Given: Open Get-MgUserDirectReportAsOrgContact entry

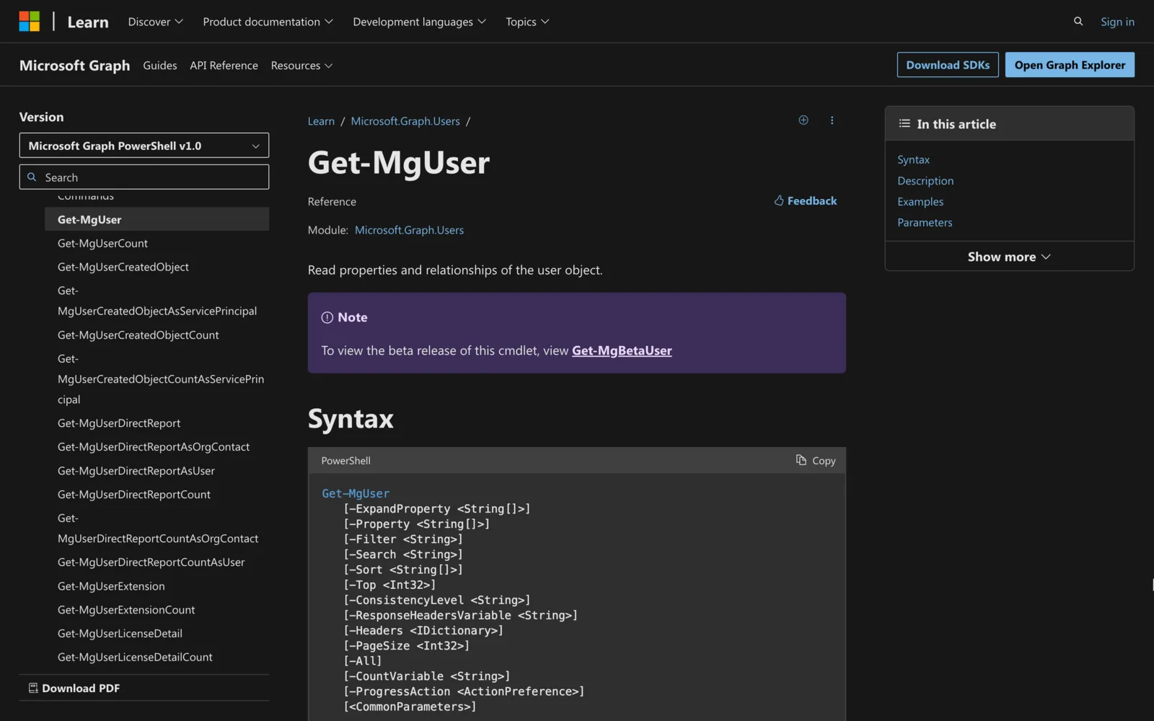Looking at the screenshot, I should coord(154,447).
